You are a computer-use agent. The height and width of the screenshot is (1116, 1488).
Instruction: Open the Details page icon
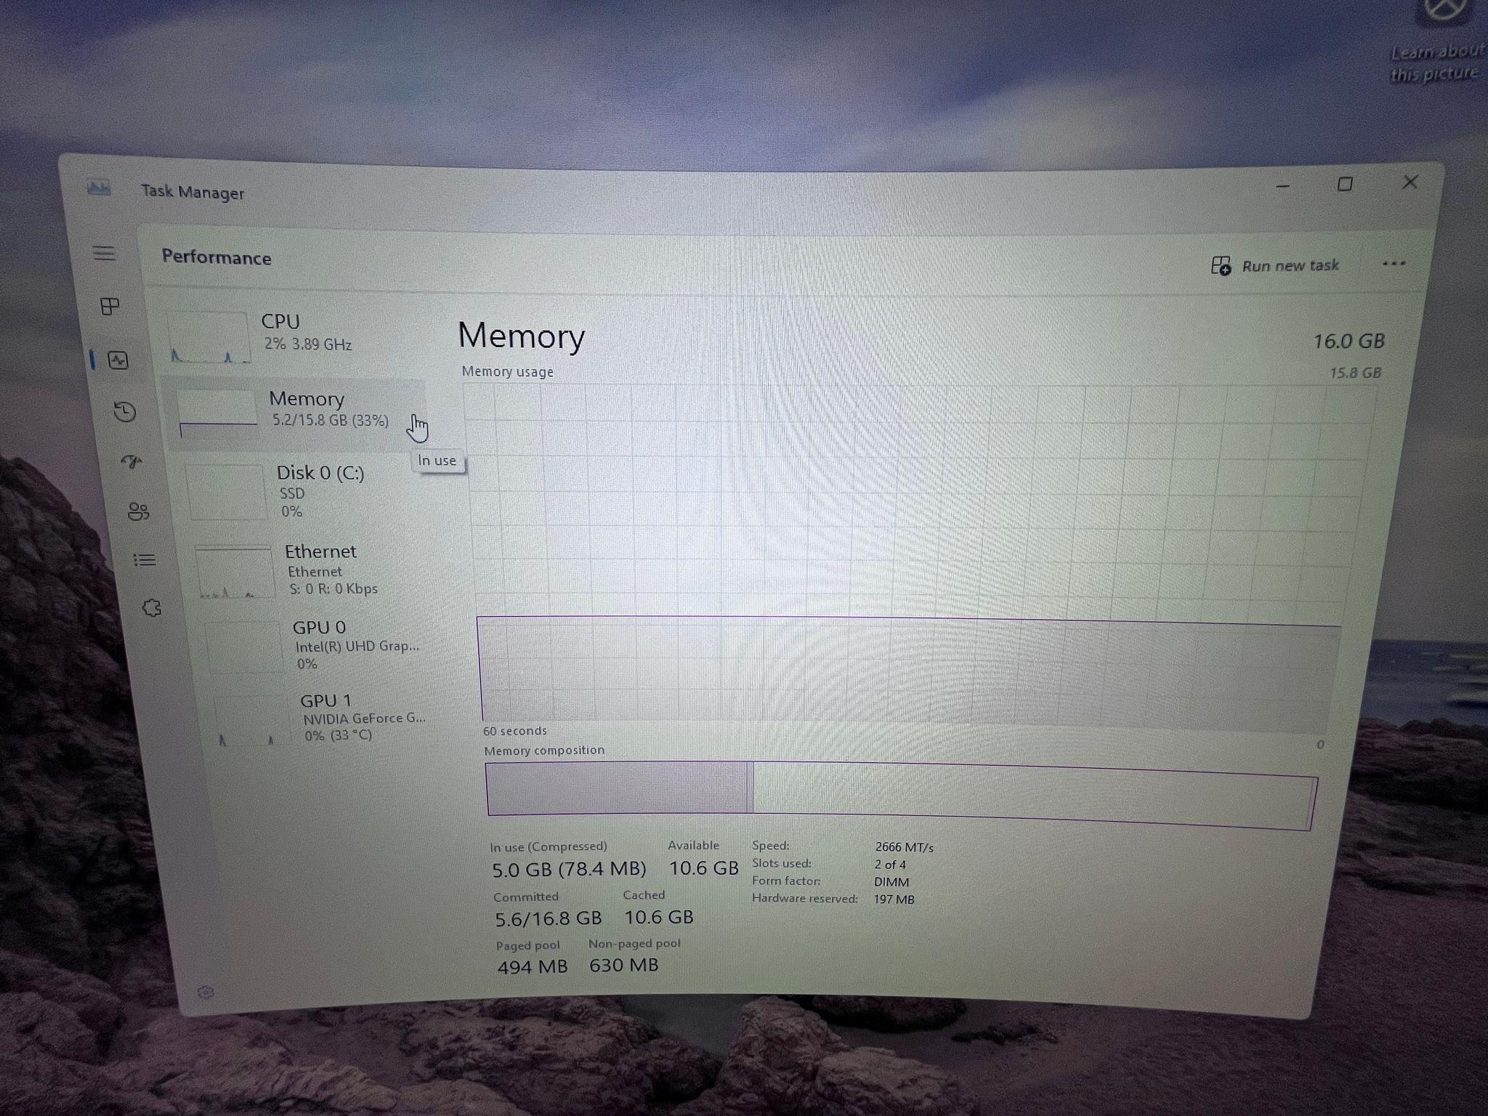click(x=145, y=559)
